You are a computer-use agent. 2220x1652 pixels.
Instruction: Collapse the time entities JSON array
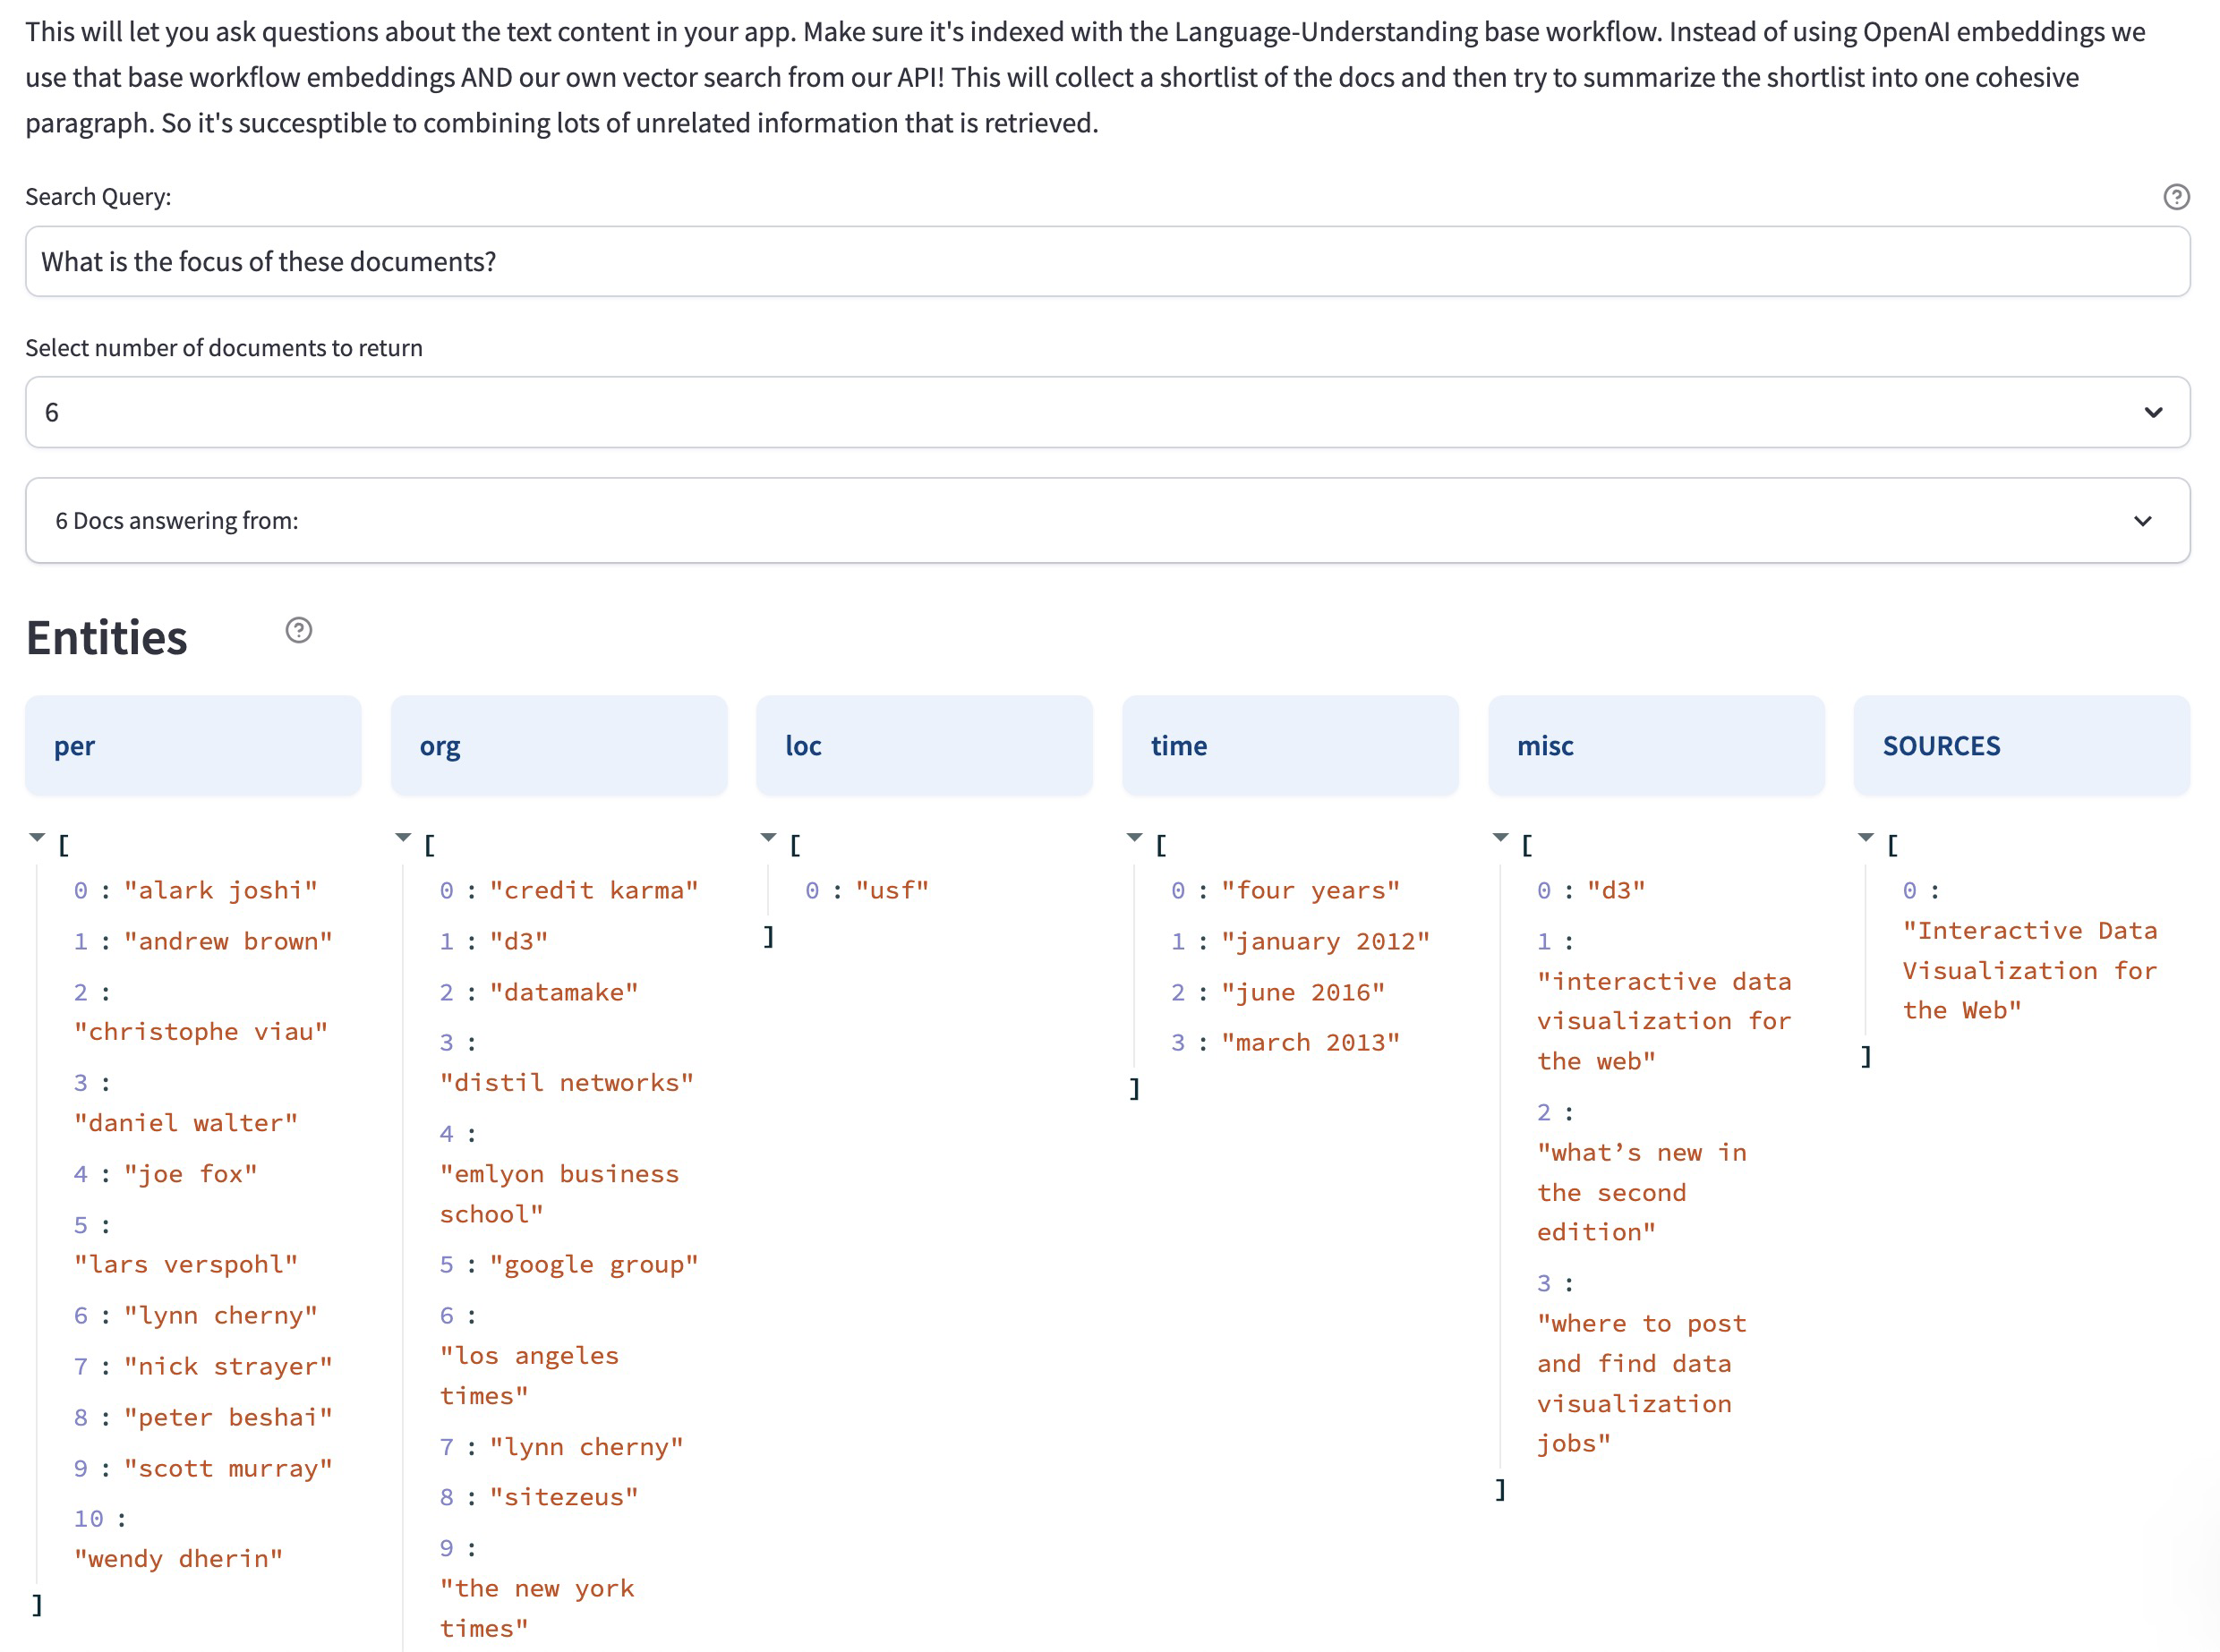click(1134, 837)
